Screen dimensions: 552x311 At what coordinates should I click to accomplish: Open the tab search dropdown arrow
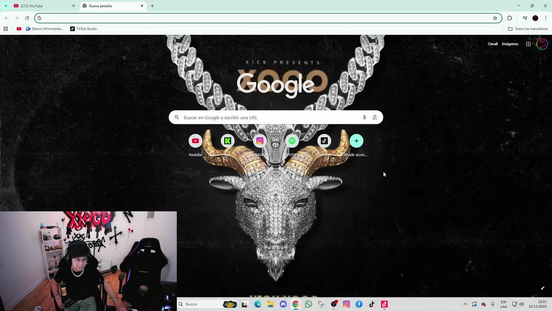pos(6,6)
